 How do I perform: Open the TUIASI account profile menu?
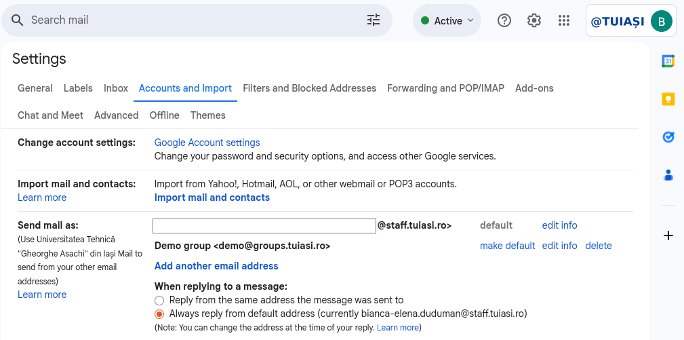(630, 22)
